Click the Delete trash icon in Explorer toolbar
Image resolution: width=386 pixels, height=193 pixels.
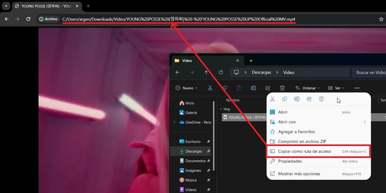click(282, 88)
